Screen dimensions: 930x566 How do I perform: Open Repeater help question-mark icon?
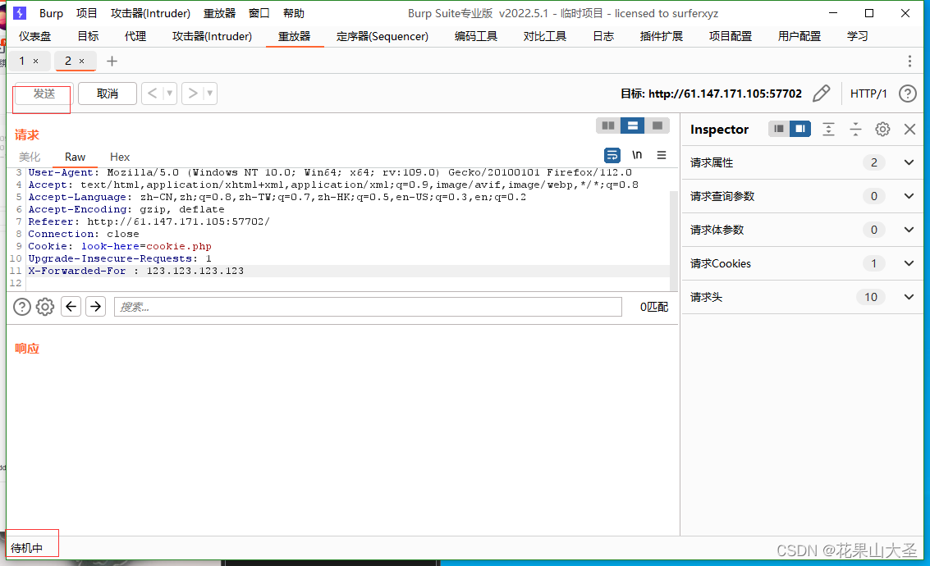[908, 94]
